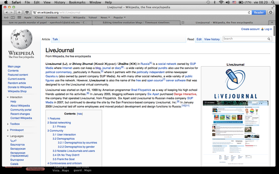The width and height of the screenshot is (279, 174).
Task: Open Time Machine menu bar icon
Action: point(208,2)
